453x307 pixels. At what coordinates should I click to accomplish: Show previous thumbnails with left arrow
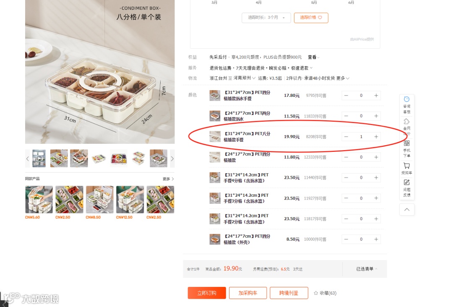tap(27, 159)
